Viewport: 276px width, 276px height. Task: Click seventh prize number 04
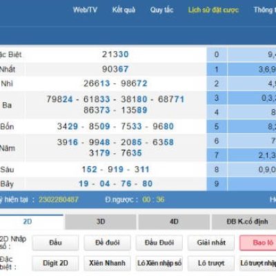pos(105,184)
